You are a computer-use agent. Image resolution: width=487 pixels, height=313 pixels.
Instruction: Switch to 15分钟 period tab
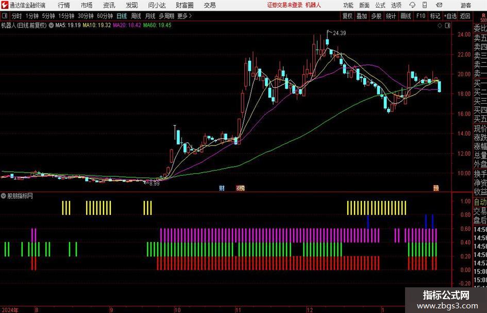tap(66, 16)
